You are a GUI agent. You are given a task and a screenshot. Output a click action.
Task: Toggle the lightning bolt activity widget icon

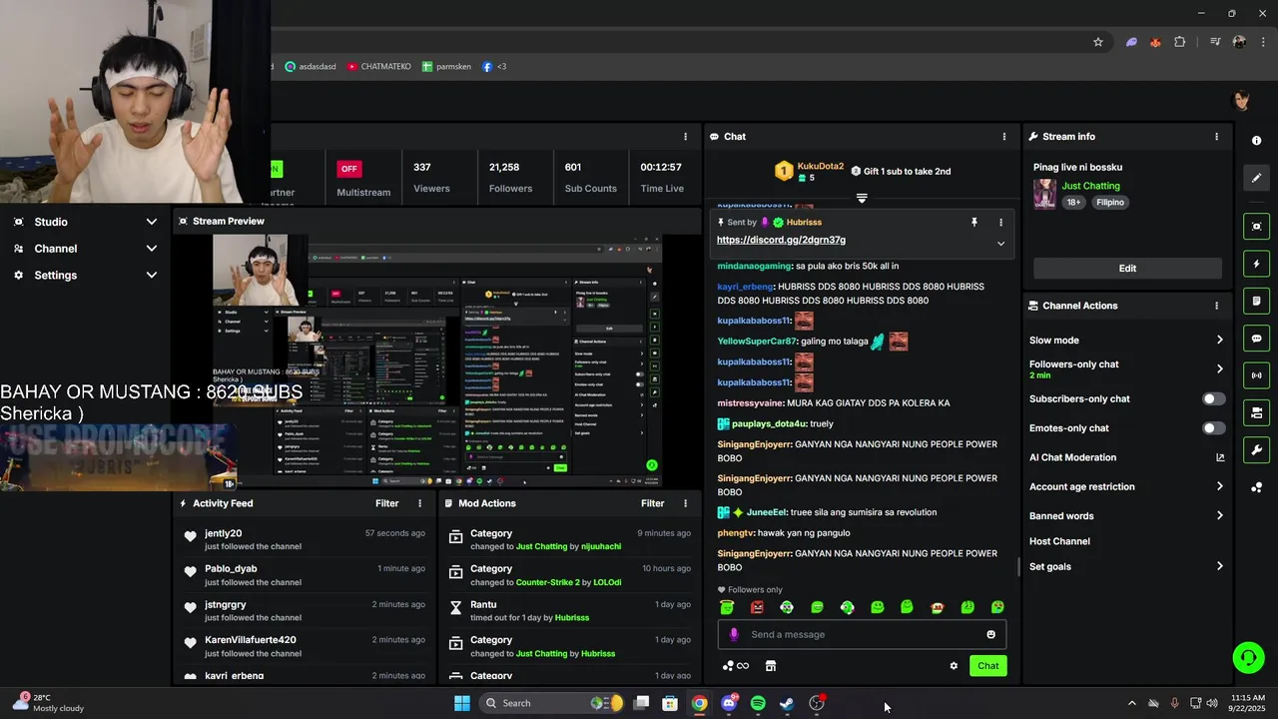[1256, 264]
